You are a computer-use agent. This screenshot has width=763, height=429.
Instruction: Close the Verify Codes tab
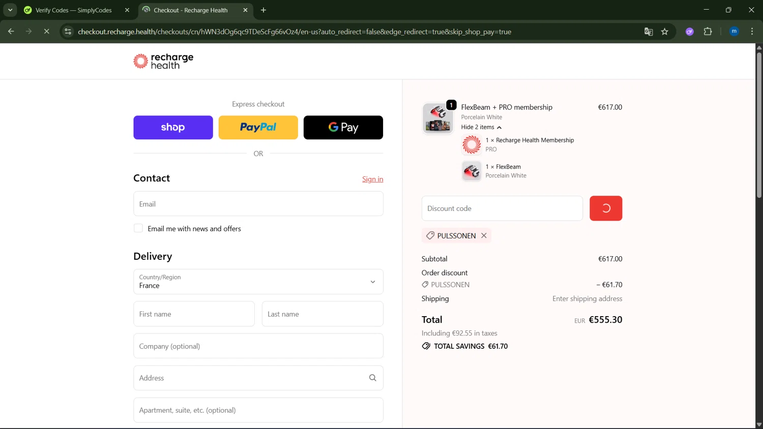pos(127,10)
